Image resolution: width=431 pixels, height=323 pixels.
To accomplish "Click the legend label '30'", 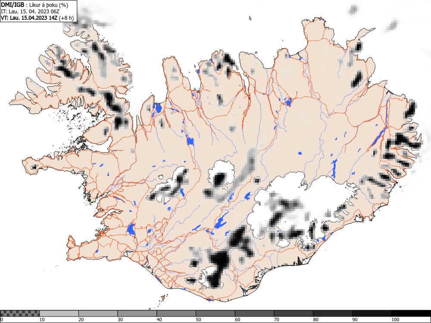I will point(120,320).
